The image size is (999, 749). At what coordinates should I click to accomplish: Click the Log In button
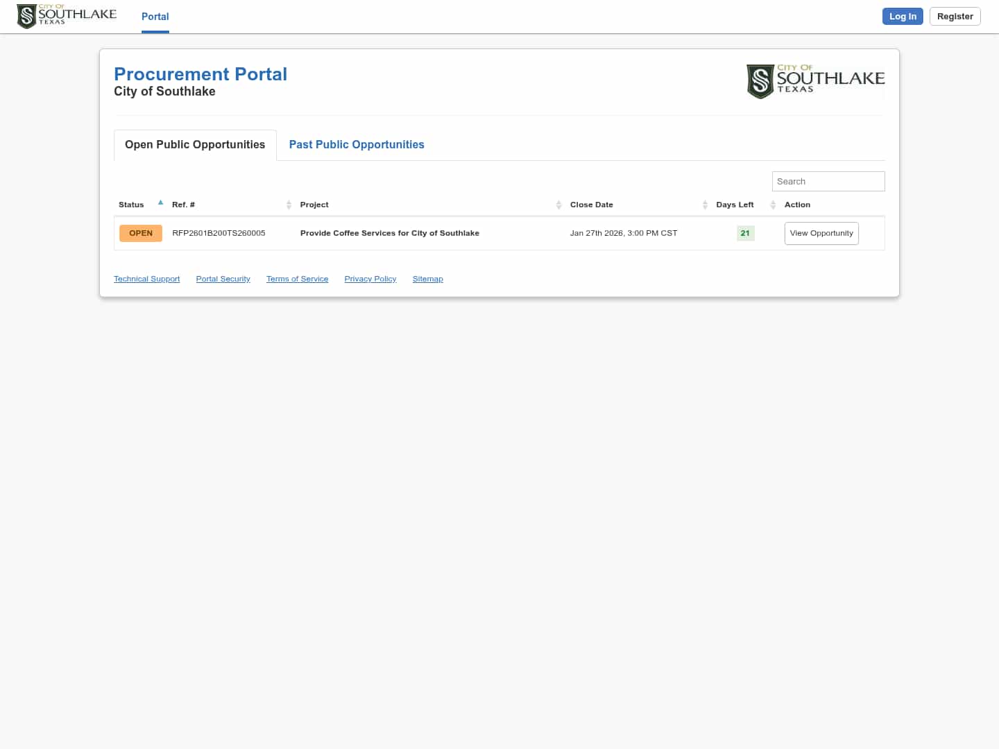(x=902, y=16)
